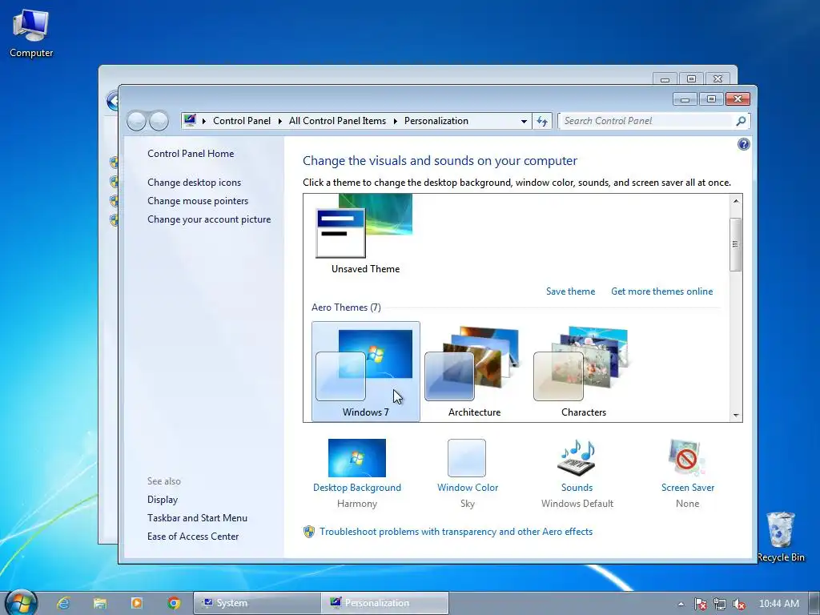Click the Screen Saver text link
820x615 pixels.
tap(687, 488)
